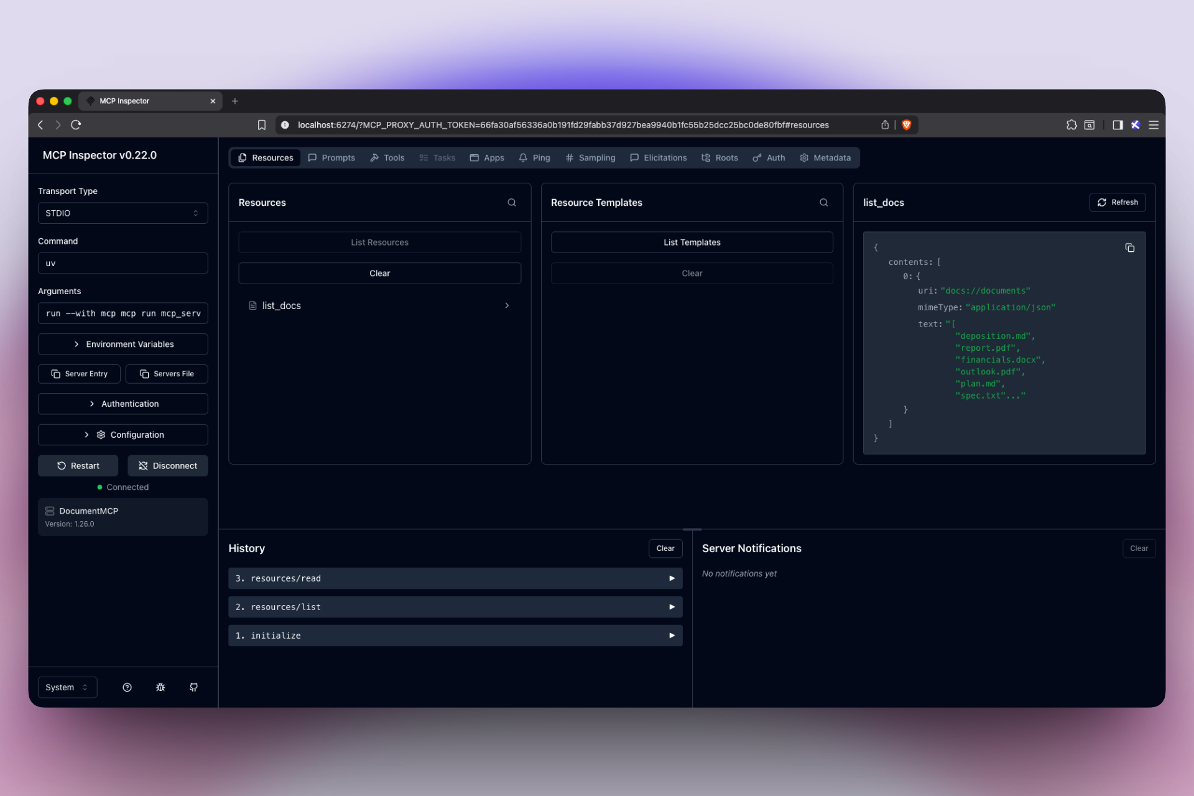This screenshot has height=796, width=1194.
Task: Close the MCP Inspector browser tab
Action: 213,101
